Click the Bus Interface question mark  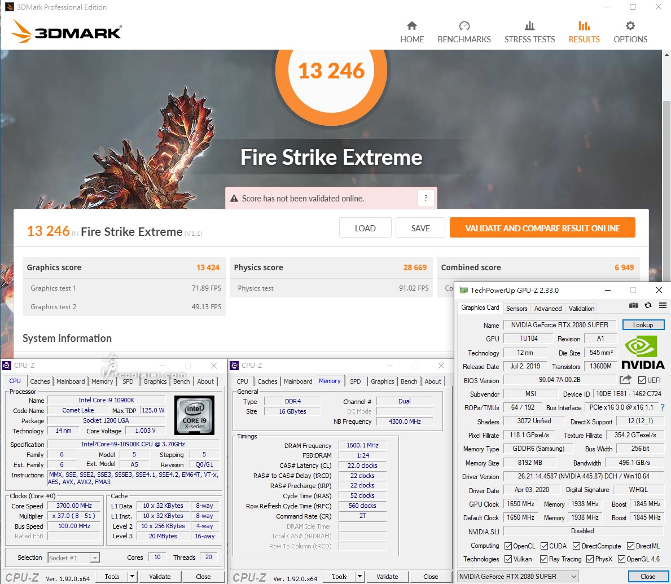(x=663, y=408)
